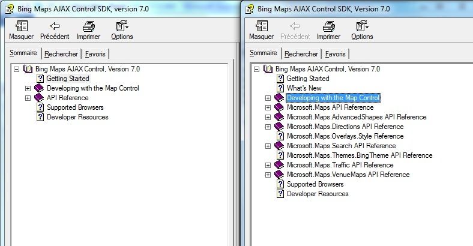Click purple book beside Directions API Reference
Image resolution: width=473 pixels, height=246 pixels.
(x=279, y=127)
